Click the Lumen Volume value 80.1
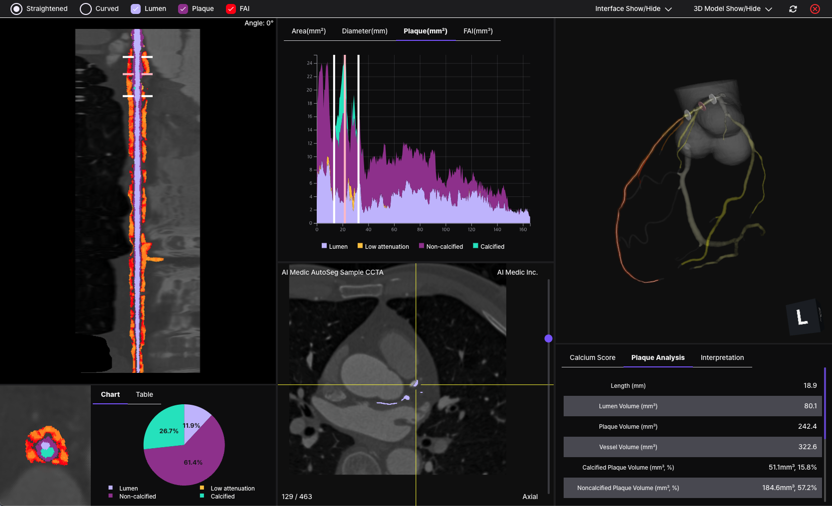832x506 pixels. click(811, 406)
